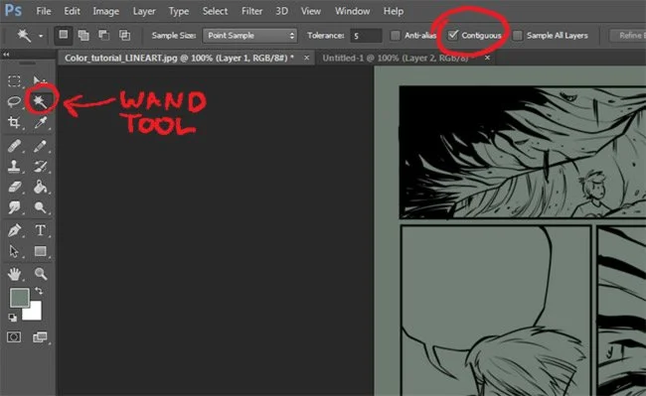Open the Image menu
646x396 pixels.
[106, 11]
